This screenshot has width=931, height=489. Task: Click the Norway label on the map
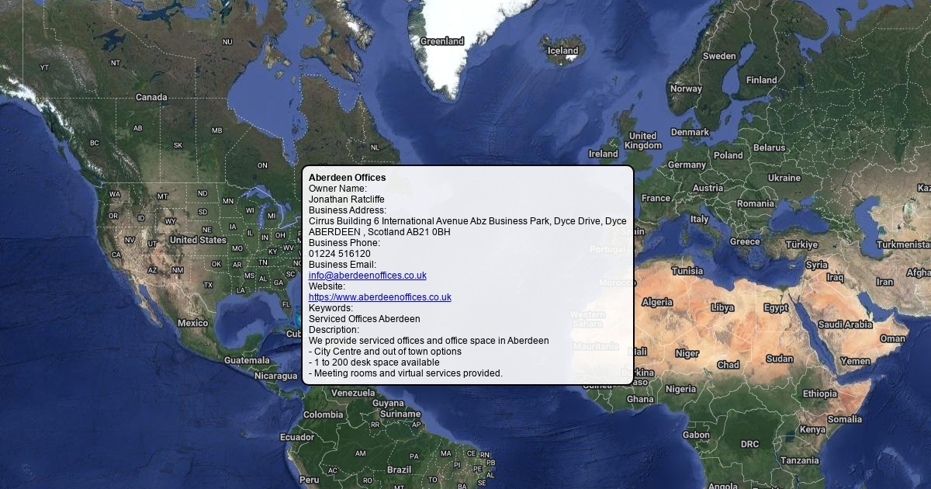[686, 88]
